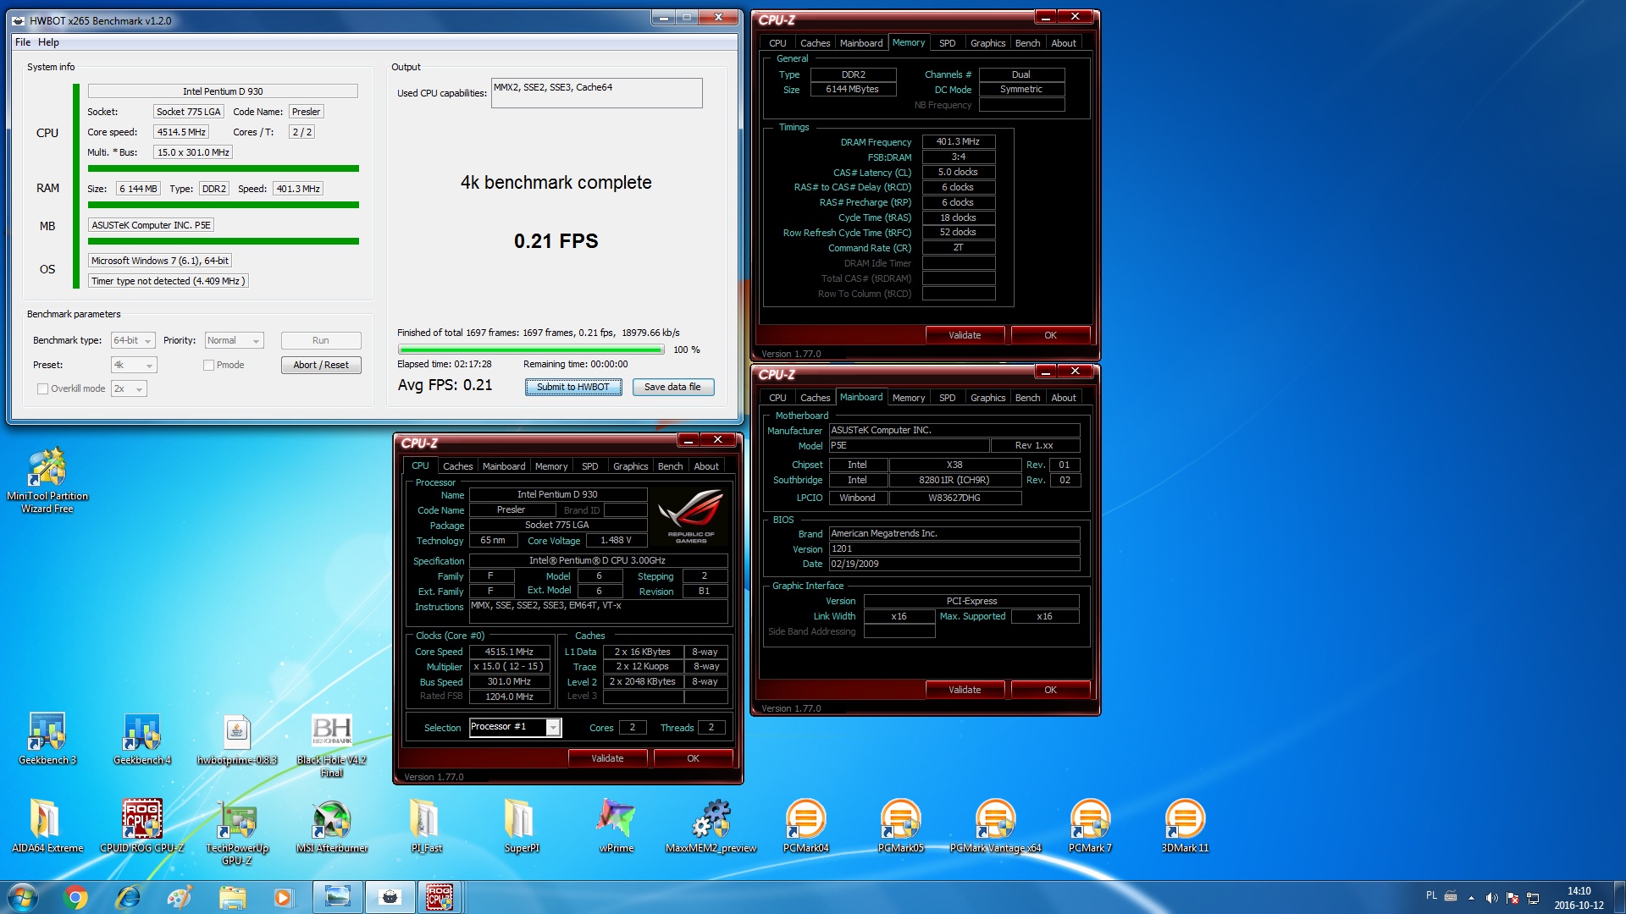Screen dimensions: 1626x914
Task: Click Validate in Memory CPU-Z window
Action: [x=965, y=335]
